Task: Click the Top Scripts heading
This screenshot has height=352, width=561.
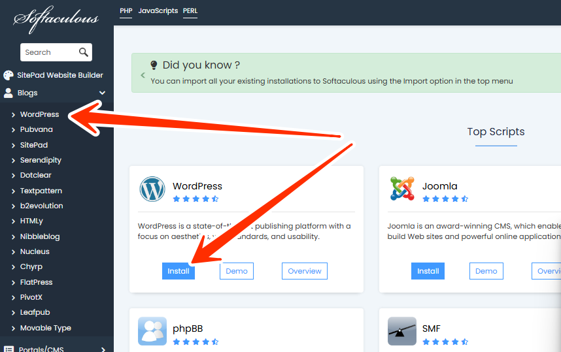Action: point(496,132)
